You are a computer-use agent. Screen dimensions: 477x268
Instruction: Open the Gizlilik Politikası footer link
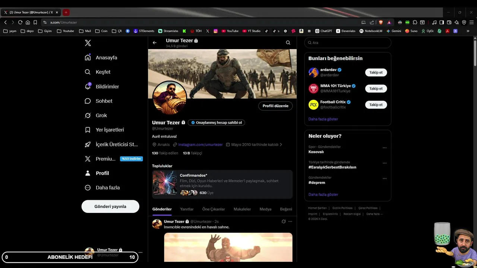(x=342, y=208)
